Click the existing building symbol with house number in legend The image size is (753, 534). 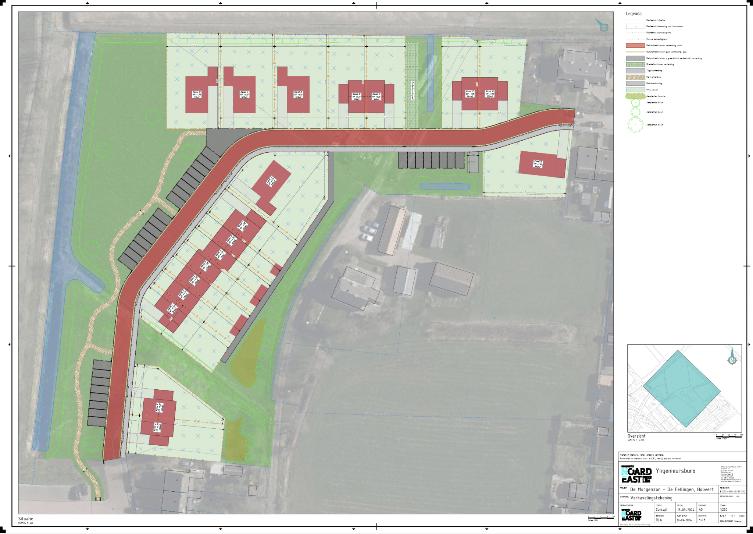point(635,26)
